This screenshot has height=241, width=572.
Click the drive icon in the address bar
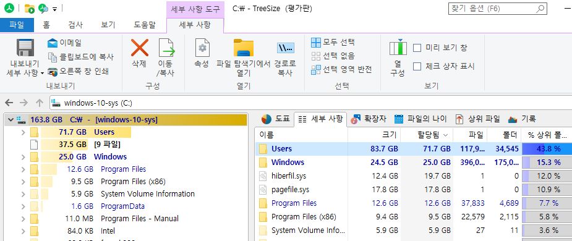56,103
